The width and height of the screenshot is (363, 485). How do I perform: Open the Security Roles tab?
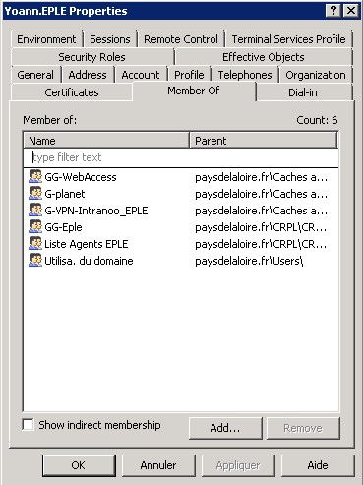(91, 57)
